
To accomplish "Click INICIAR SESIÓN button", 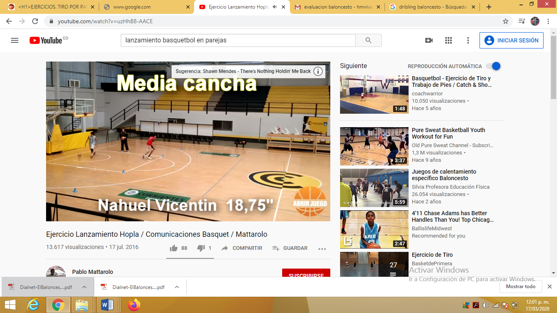I will tap(511, 40).
